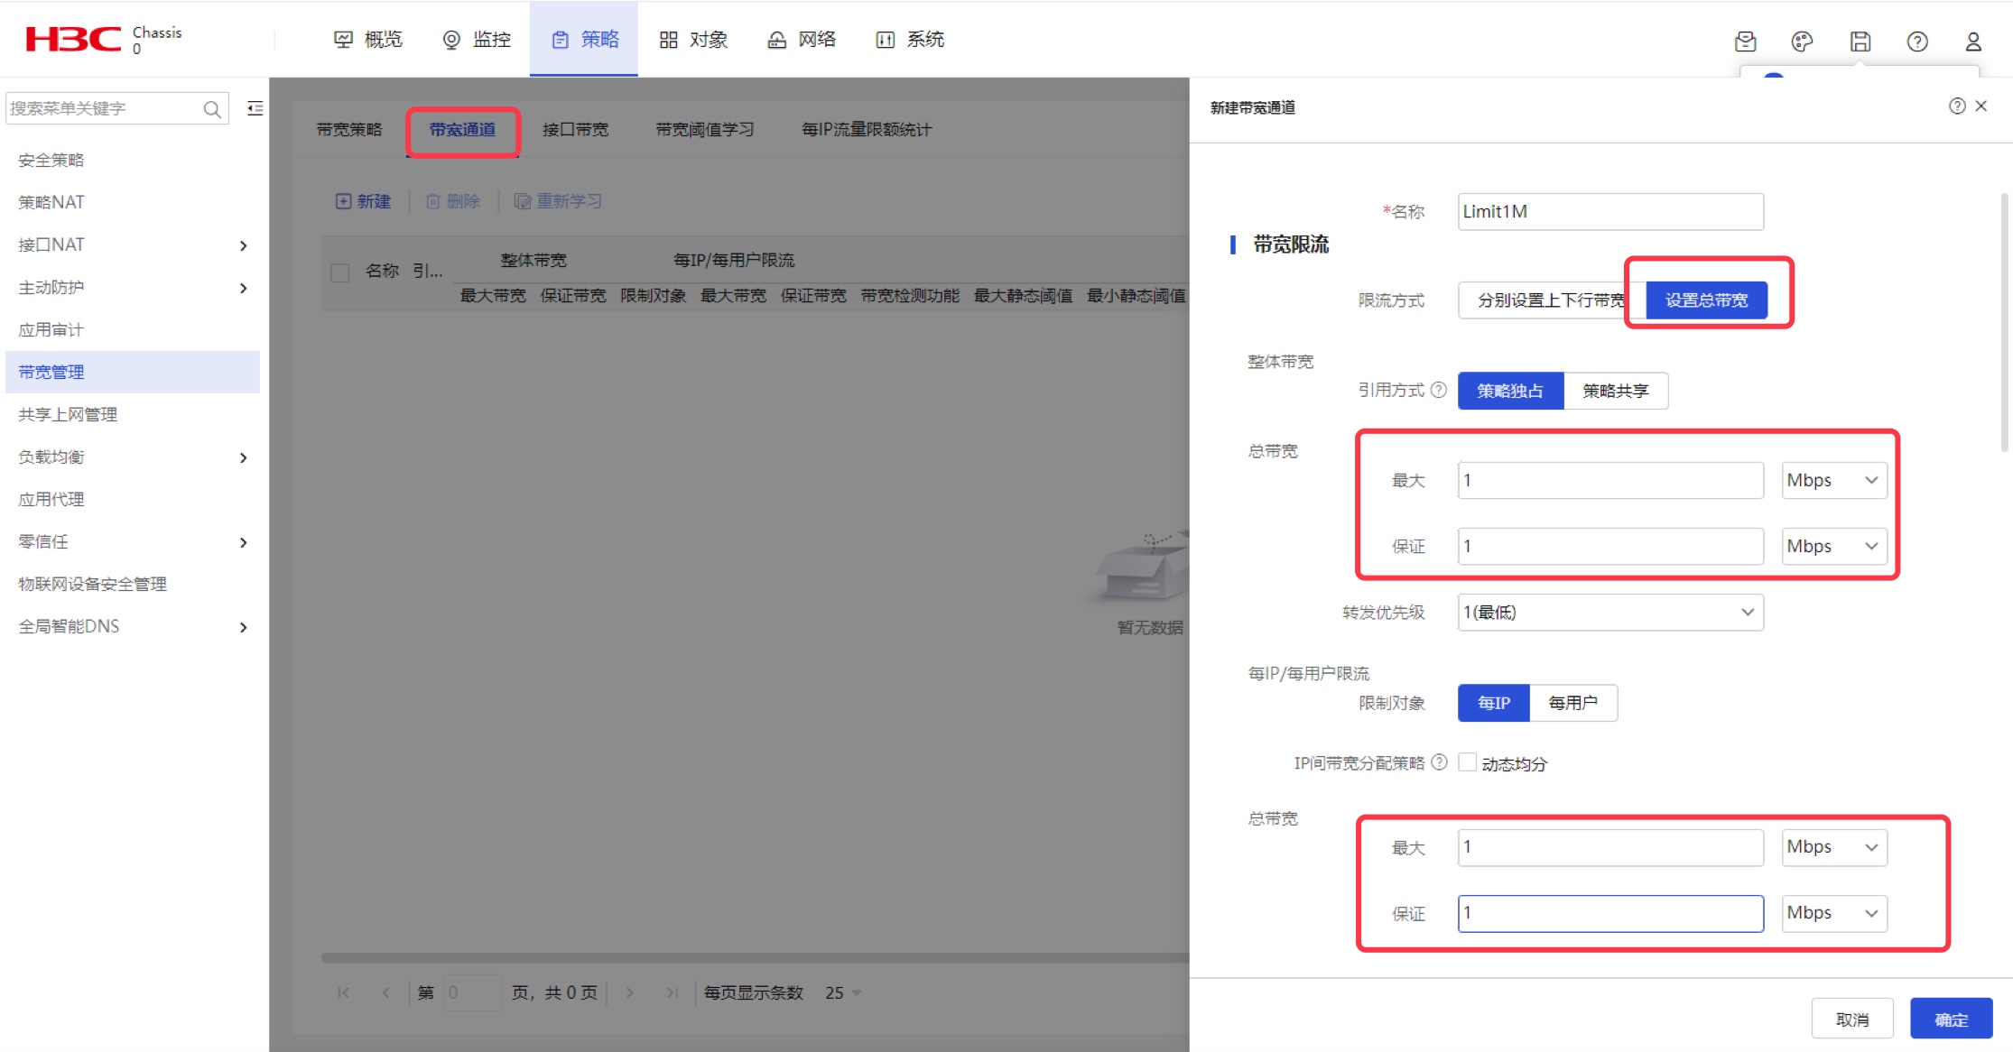The height and width of the screenshot is (1052, 2013).
Task: Click the help icon beside 引用方式
Action: coord(1439,390)
